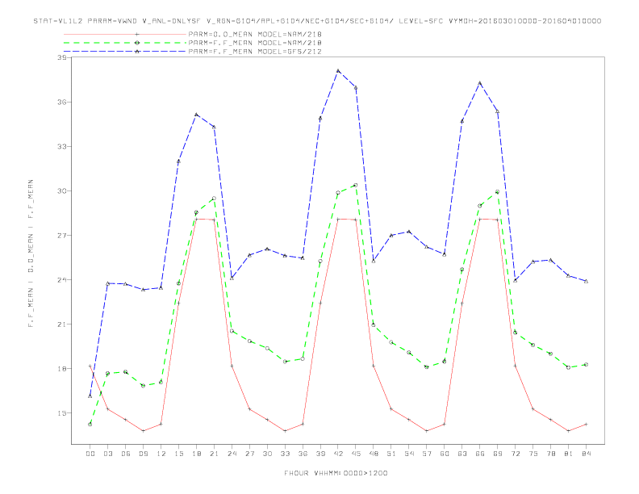Click the x-axis tick label 72
The image size is (639, 494).
click(x=516, y=454)
